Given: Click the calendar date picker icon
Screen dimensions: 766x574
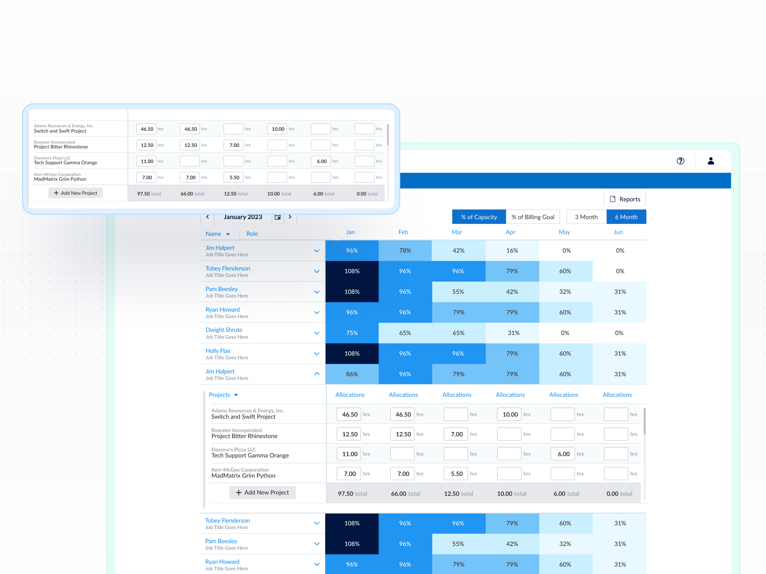Looking at the screenshot, I should [x=277, y=217].
